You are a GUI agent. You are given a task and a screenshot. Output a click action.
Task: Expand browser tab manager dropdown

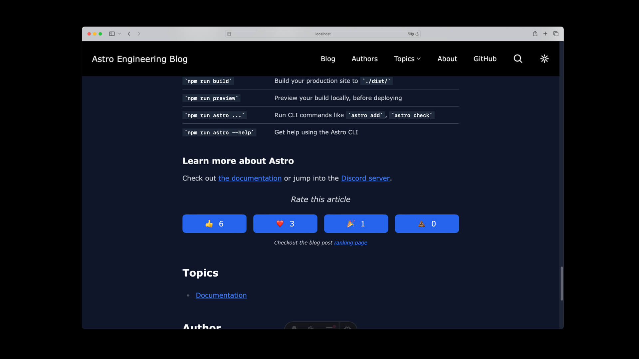point(120,33)
